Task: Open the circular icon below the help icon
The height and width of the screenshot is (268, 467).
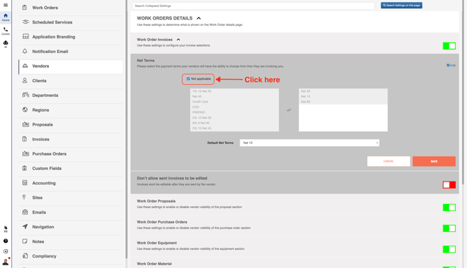Action: pyautogui.click(x=6, y=251)
